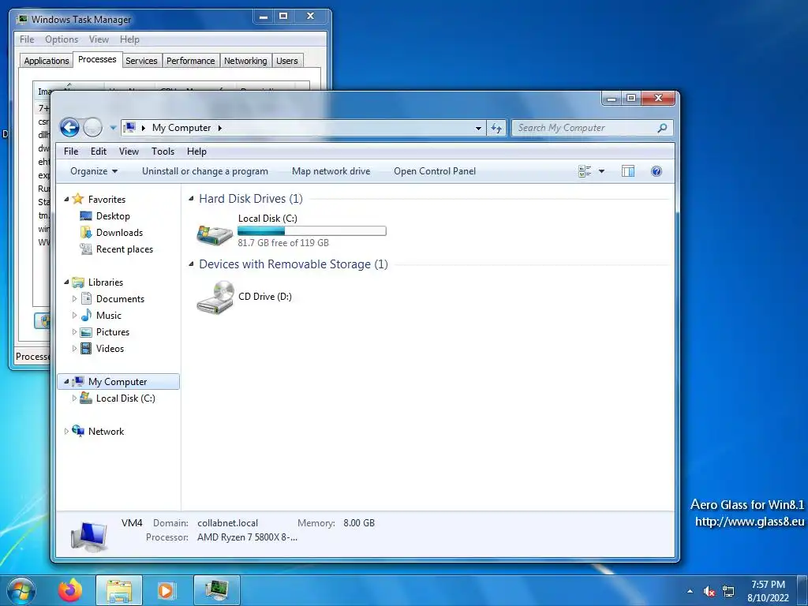This screenshot has height=606, width=808.
Task: Switch to Task Manager Applications tab
Action: pos(47,61)
